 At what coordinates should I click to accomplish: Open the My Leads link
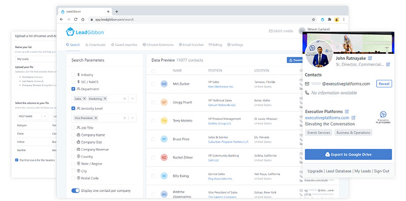362,171
